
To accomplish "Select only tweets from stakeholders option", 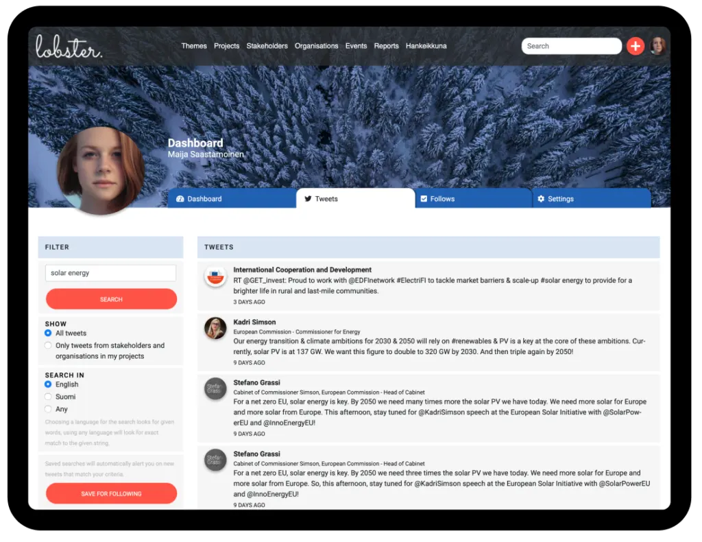I will coord(48,345).
